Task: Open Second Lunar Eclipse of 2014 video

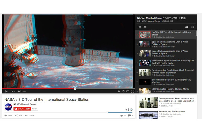Action: [x=166, y=82]
